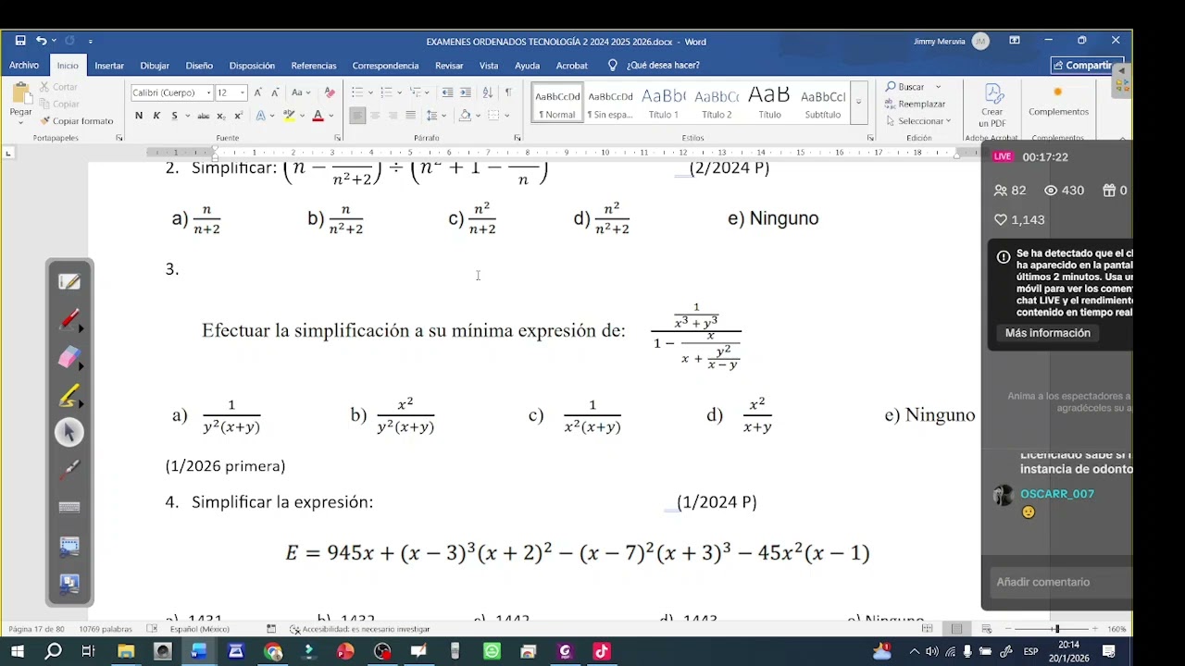This screenshot has height=666, width=1185.
Task: Pick the yellow highlighter annotation tool
Action: (69, 395)
